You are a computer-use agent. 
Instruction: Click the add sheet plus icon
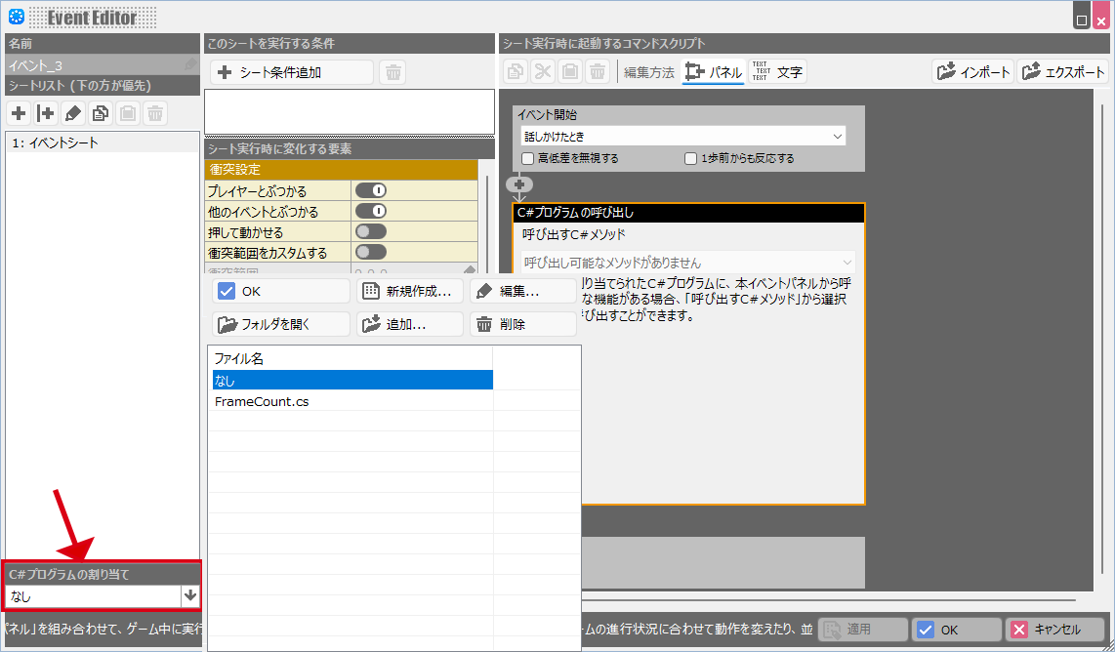point(19,113)
